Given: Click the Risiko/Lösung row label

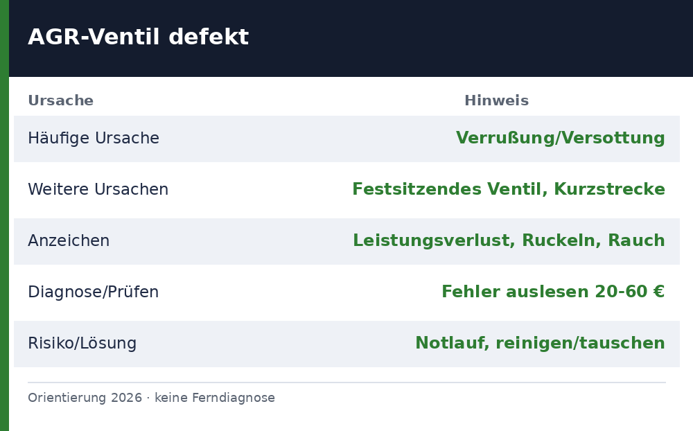Looking at the screenshot, I should tap(82, 343).
